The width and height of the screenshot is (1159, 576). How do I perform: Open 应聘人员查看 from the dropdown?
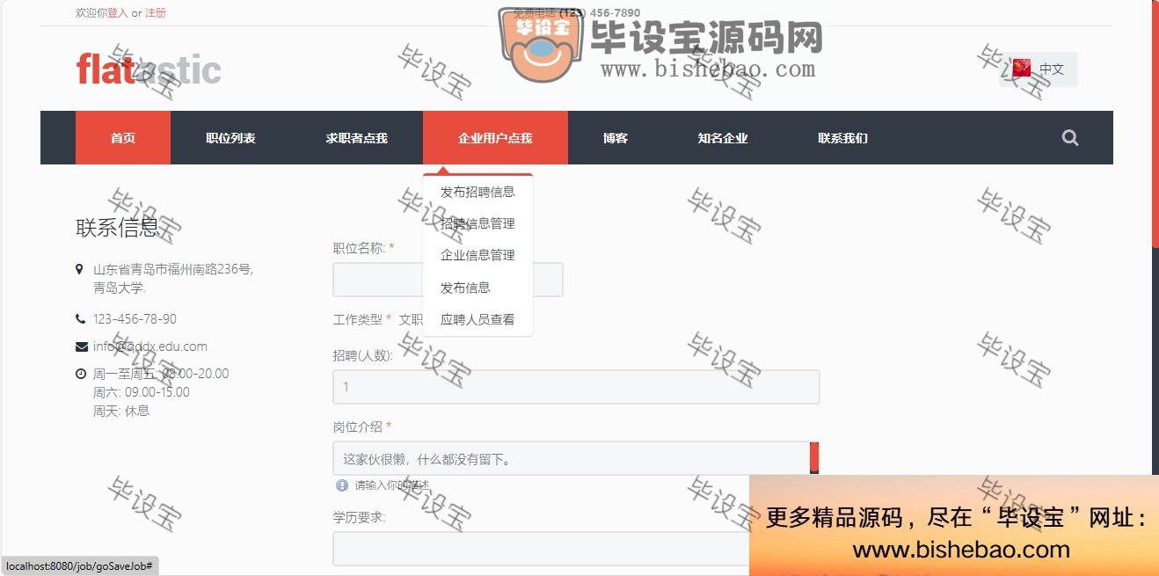[x=477, y=319]
